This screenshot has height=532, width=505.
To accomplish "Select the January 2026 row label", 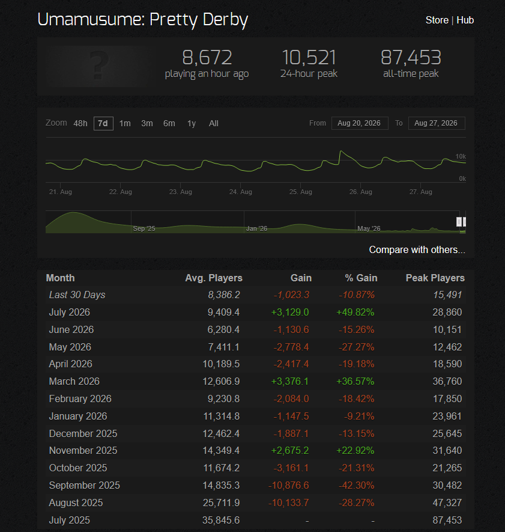I will click(78, 416).
